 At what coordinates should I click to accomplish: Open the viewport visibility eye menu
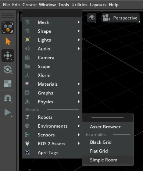coord(92,18)
